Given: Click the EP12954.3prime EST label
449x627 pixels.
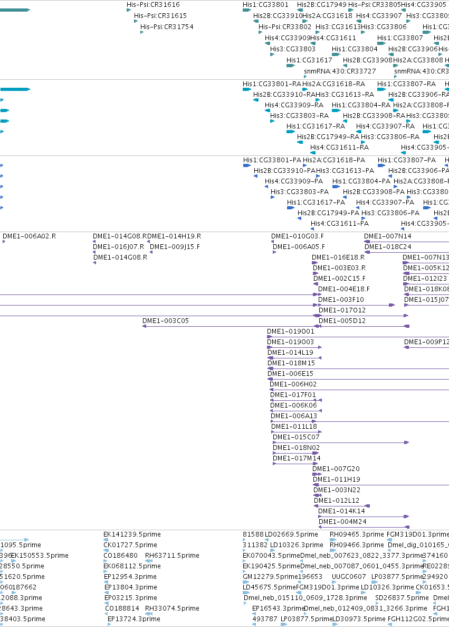Looking at the screenshot, I should [x=130, y=577].
